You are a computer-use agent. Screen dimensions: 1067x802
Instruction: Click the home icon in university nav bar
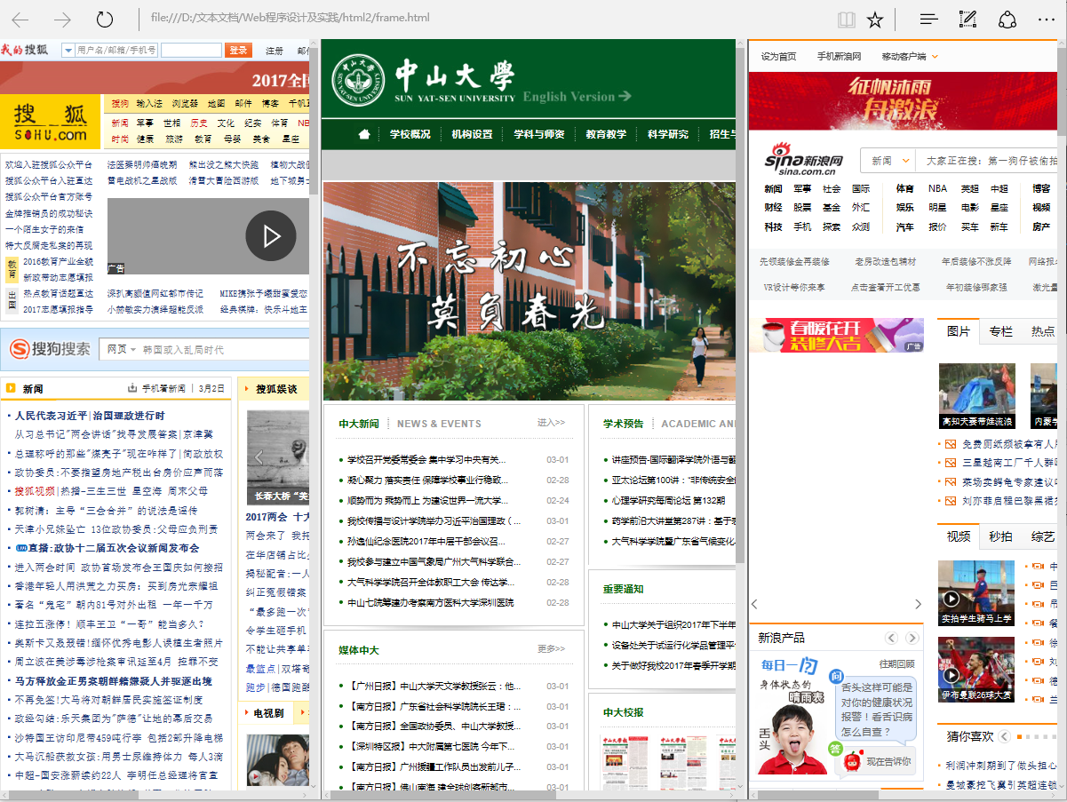(363, 134)
